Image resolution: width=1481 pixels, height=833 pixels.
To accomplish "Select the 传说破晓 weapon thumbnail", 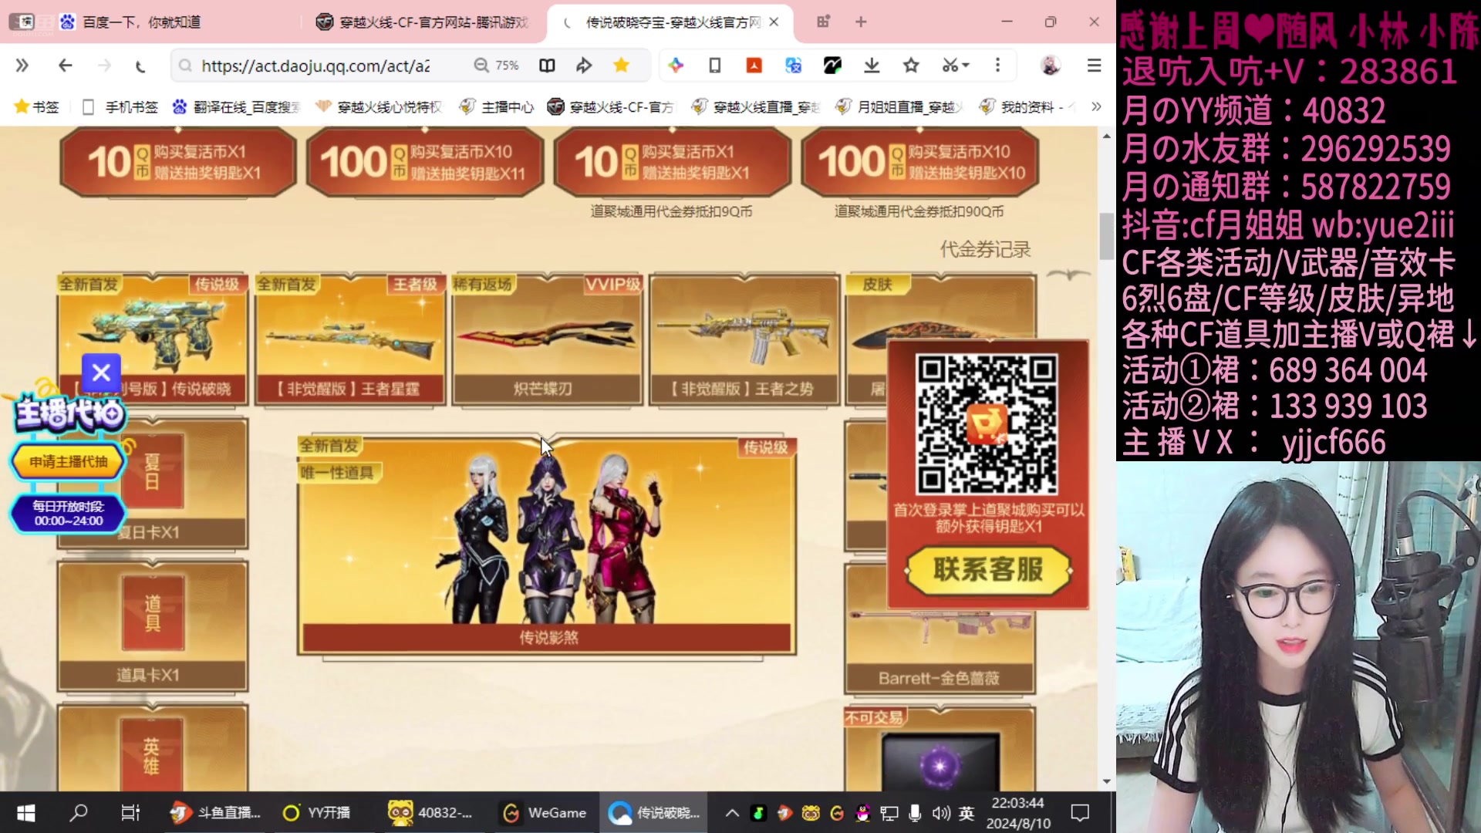I will (153, 339).
